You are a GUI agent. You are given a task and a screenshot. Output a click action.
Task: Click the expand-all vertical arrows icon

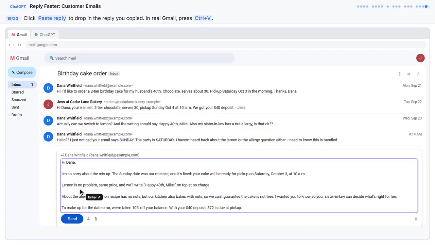click(400, 73)
